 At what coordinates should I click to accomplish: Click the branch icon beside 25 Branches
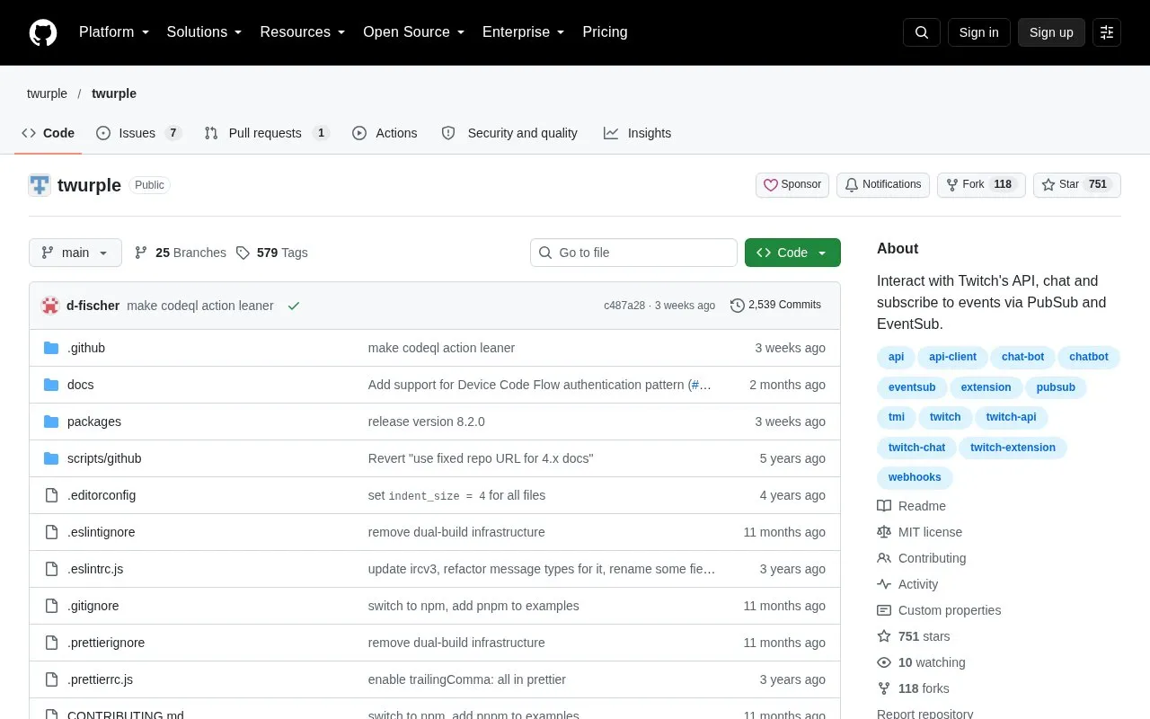pos(141,253)
